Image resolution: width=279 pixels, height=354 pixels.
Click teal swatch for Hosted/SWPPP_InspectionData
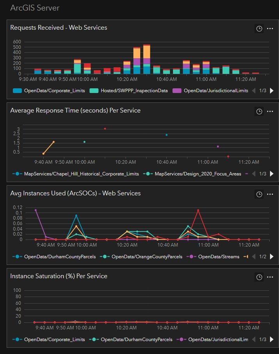click(x=94, y=91)
